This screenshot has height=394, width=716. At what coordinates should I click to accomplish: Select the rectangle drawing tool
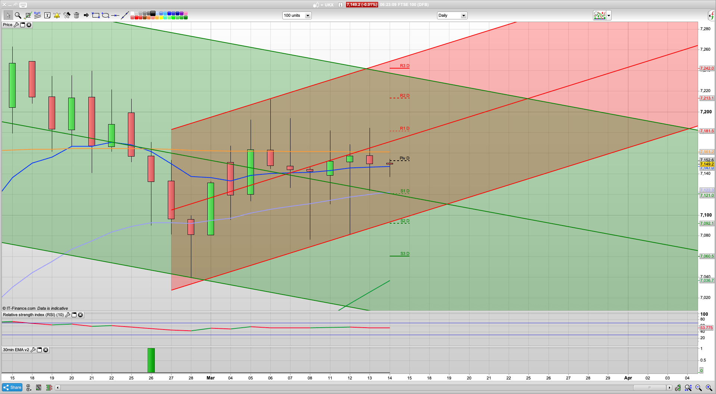pyautogui.click(x=96, y=15)
